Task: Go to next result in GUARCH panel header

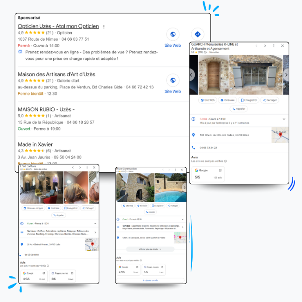Action: [x=265, y=46]
